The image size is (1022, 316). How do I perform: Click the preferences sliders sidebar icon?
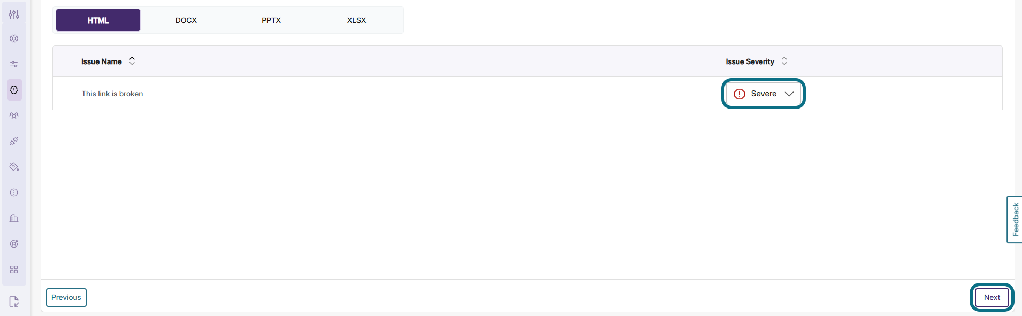14,64
